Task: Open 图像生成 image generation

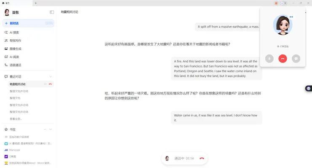Action: pos(28,49)
